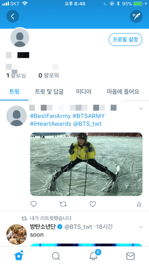Like the skiing photo tweet

coord(93,204)
